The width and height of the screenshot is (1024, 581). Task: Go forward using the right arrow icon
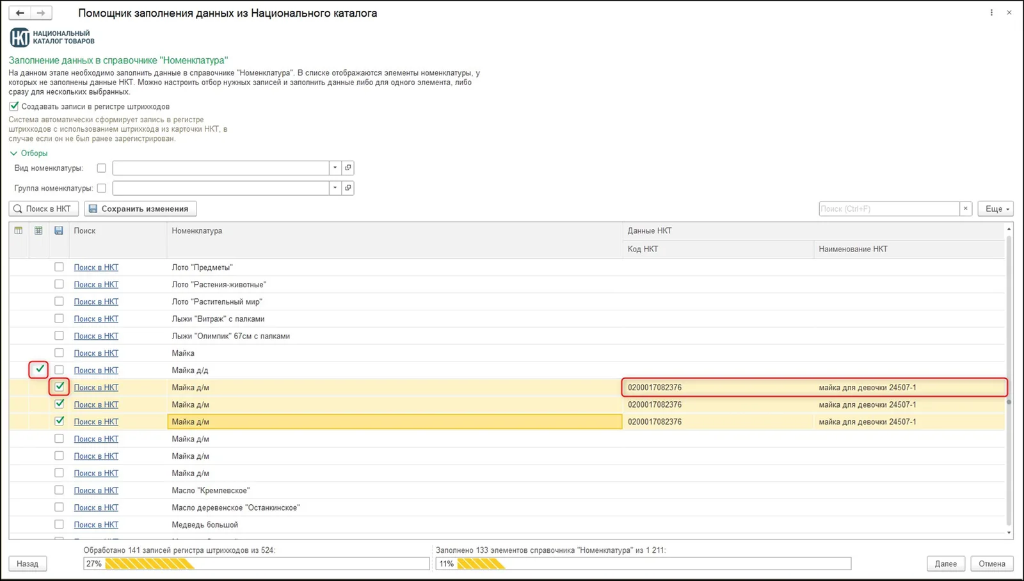[x=41, y=13]
